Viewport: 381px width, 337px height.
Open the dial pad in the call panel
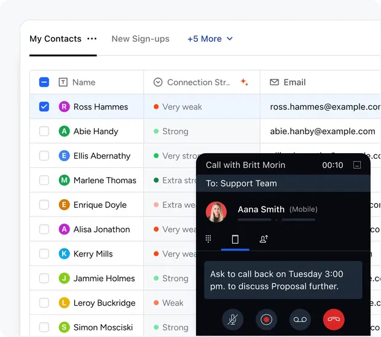pos(208,239)
